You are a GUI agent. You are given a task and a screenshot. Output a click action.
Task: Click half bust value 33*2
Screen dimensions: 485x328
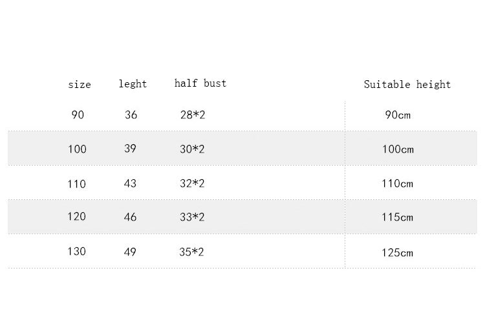click(192, 217)
